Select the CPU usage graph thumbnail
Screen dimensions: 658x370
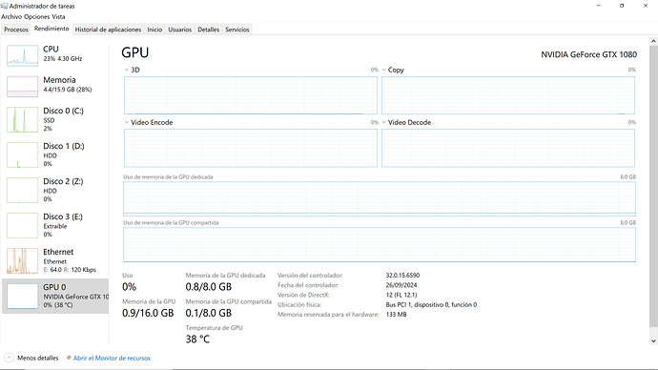[22, 56]
